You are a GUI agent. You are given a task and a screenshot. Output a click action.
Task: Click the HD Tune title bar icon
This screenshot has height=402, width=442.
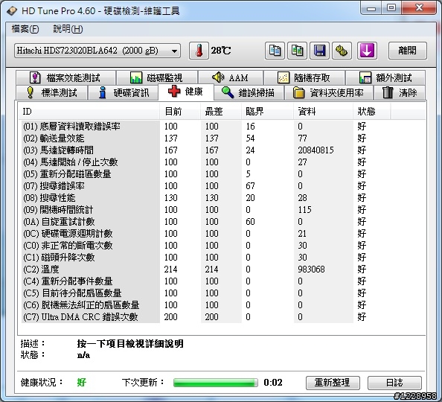(x=12, y=11)
